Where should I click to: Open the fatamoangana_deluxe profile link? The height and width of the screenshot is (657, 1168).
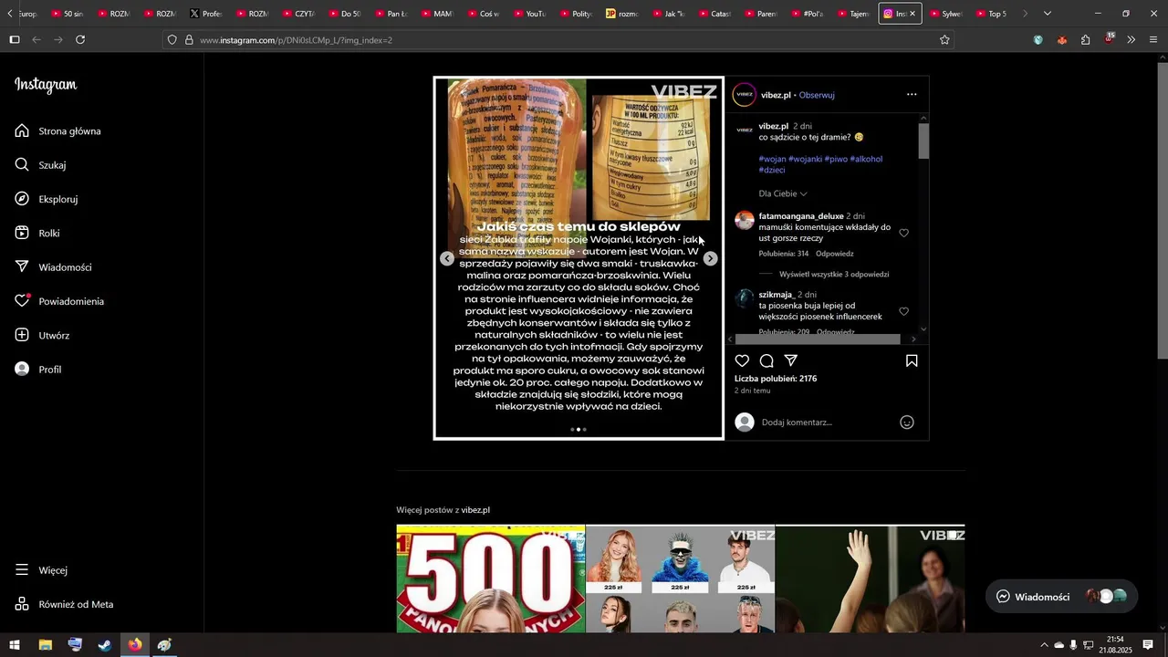tap(801, 216)
